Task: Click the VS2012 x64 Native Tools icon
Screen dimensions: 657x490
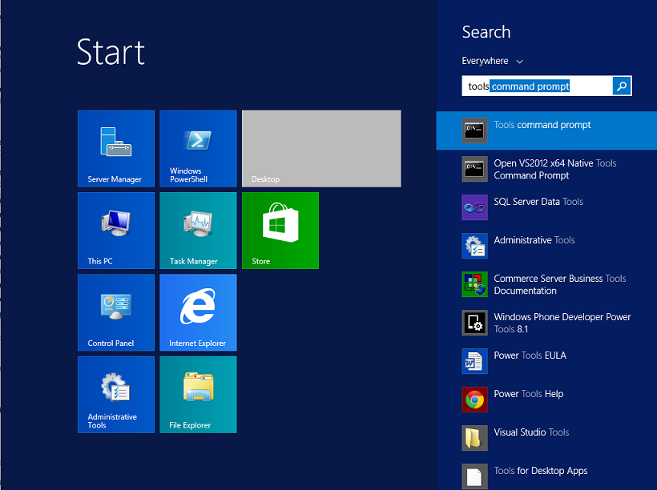Action: tap(475, 169)
